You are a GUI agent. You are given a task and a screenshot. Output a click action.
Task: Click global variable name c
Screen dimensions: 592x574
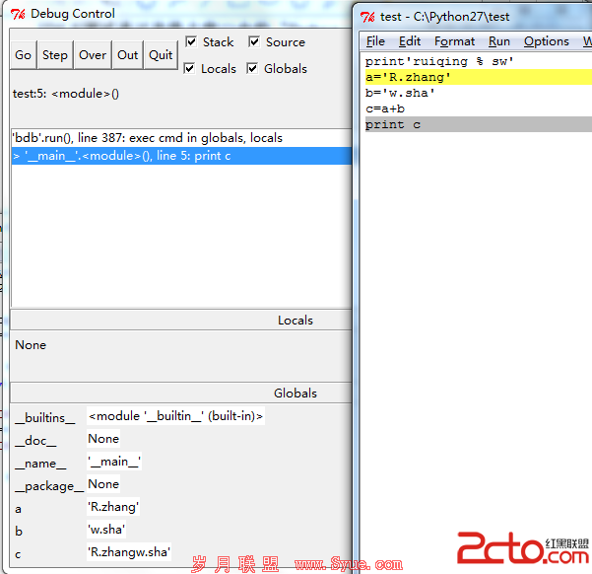tap(18, 554)
